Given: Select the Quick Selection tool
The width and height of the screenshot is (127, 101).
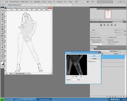Looking at the screenshot, I should [x=2, y=17].
